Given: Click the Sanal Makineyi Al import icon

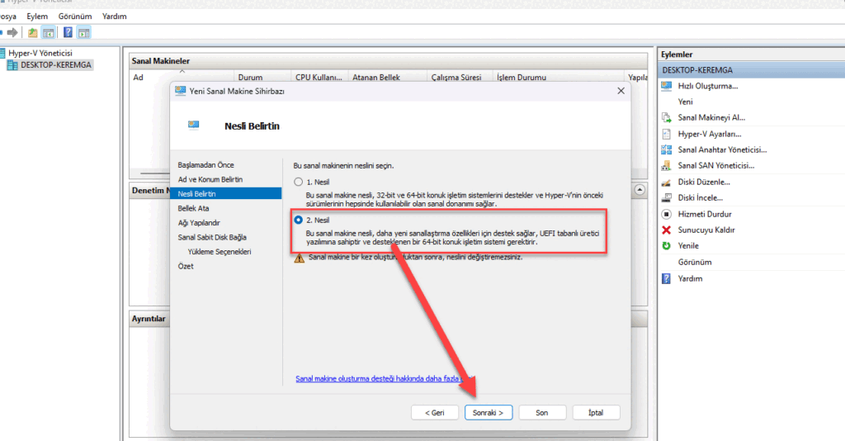Looking at the screenshot, I should [667, 117].
